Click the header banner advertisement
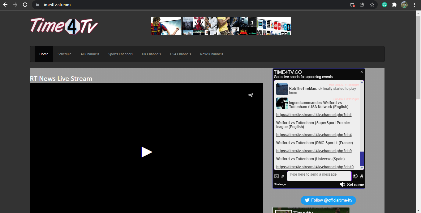 [221, 26]
